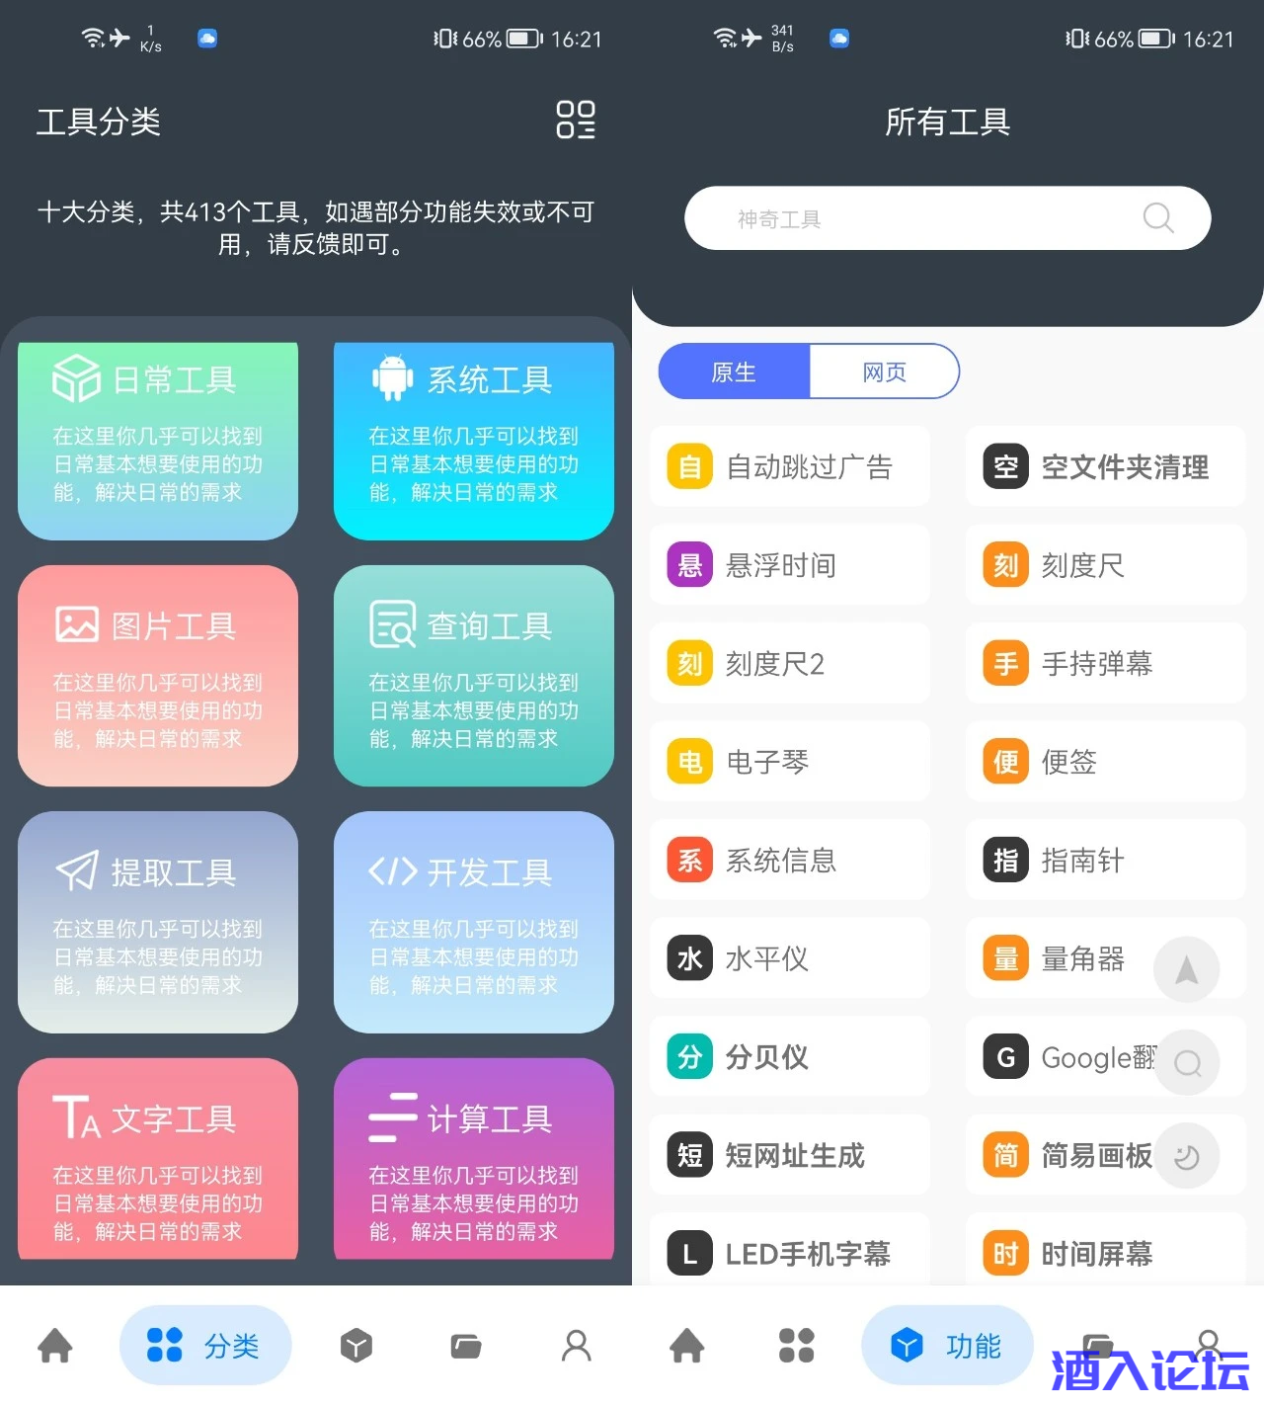Screen dimensions: 1264x1405
Task: Tap the floating up-arrow button
Action: 1187,969
